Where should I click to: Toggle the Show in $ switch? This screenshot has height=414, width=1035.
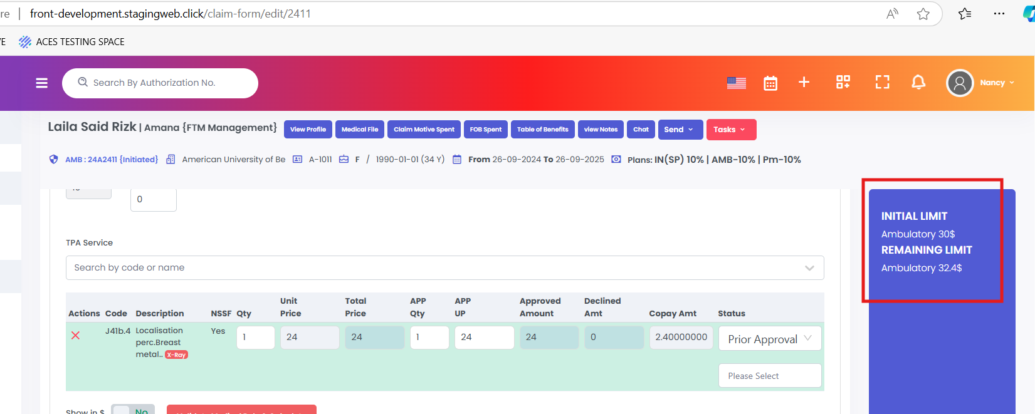click(x=132, y=410)
